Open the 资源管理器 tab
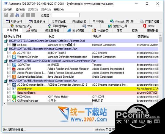 [x=52, y=31]
